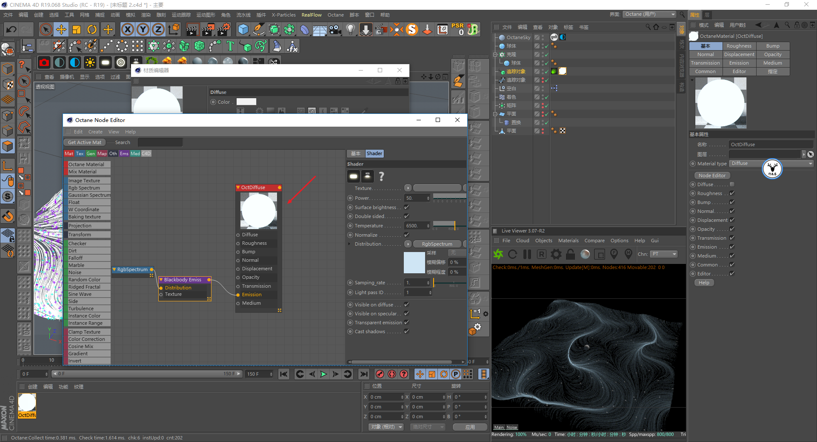This screenshot has height=442, width=817.
Task: Click the Help button in attributes panel
Action: pyautogui.click(x=704, y=283)
